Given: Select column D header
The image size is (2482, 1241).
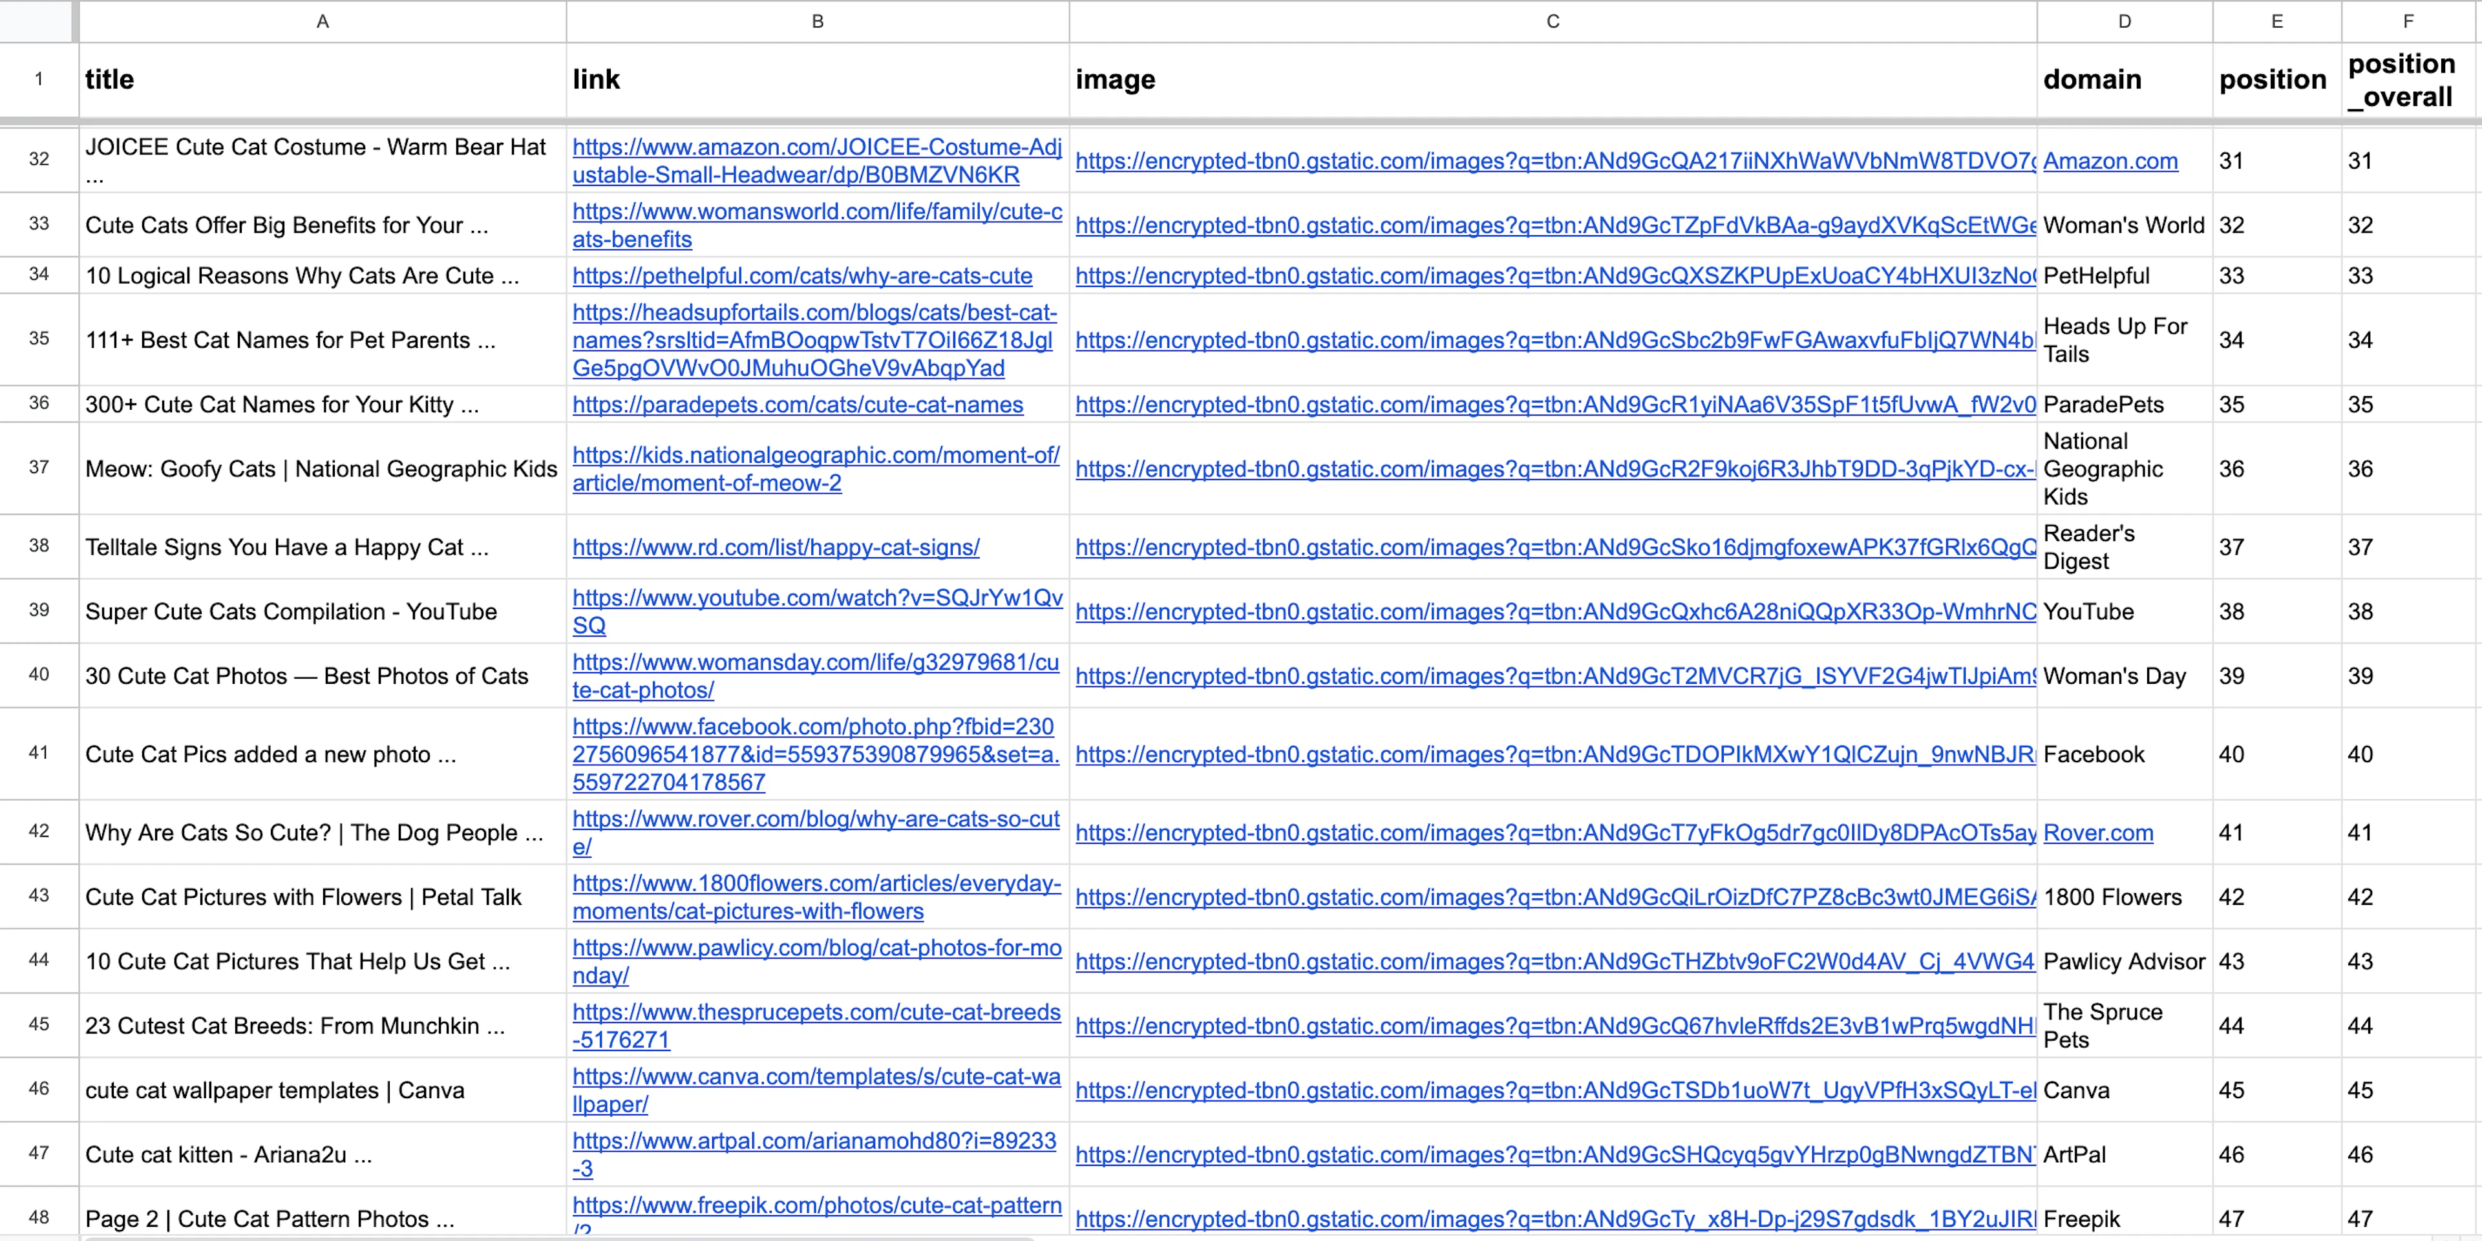Looking at the screenshot, I should (2123, 21).
